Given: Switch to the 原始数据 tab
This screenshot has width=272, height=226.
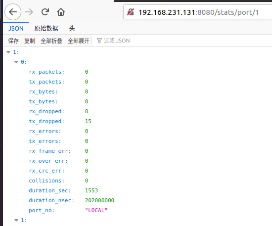Looking at the screenshot, I should click(46, 29).
